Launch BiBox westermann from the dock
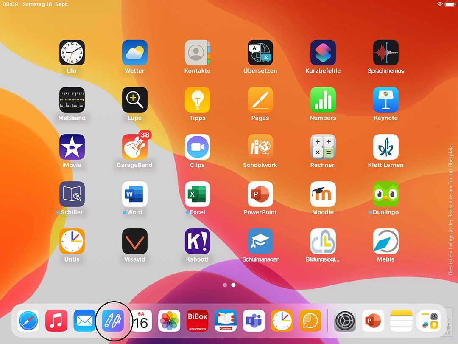 click(198, 321)
